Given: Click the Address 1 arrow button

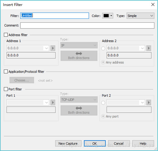Looking at the screenshot, I should (x=53, y=48).
